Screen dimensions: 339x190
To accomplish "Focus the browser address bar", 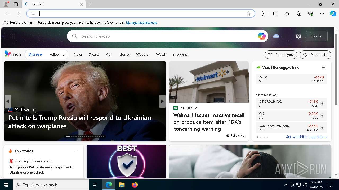I will [140, 13].
